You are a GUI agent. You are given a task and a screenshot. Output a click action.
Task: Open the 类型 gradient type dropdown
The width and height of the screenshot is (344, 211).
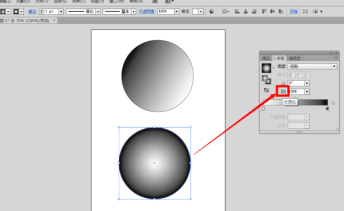coord(312,66)
